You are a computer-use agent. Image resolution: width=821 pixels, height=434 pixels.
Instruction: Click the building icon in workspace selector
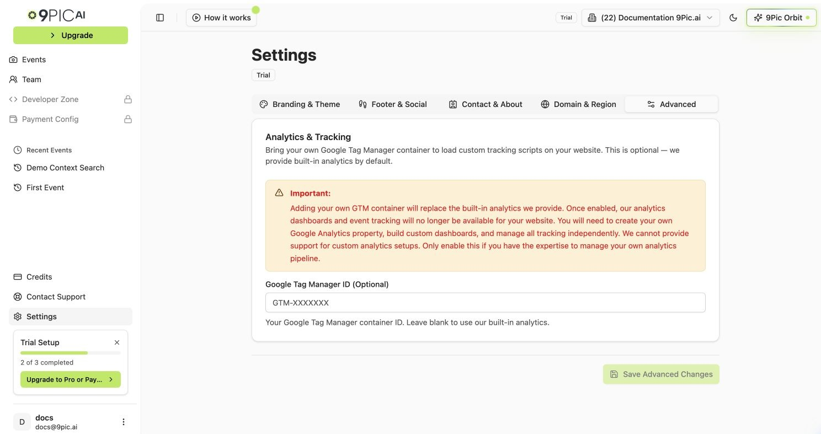click(x=593, y=18)
